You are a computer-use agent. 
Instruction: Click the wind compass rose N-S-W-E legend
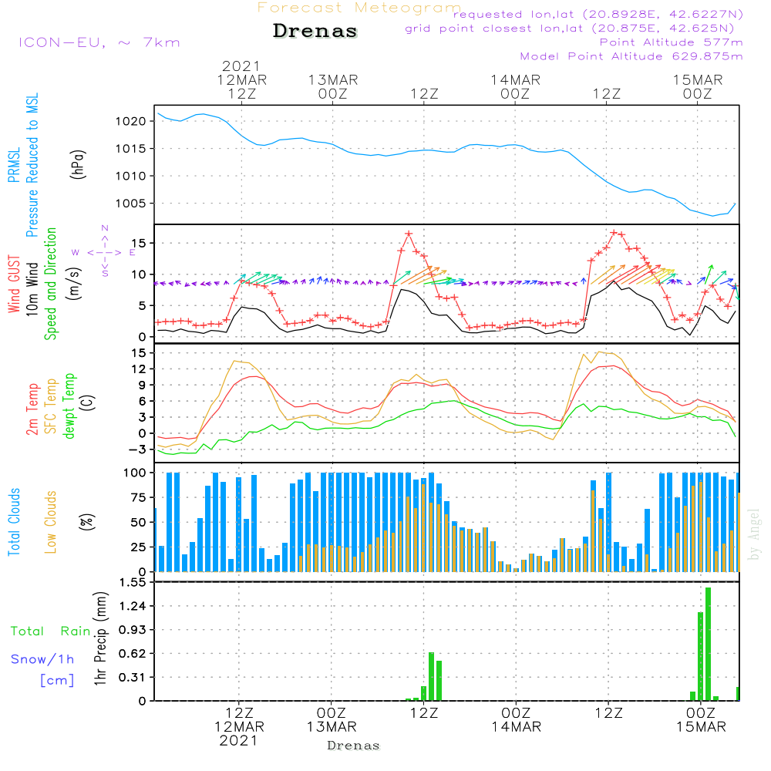click(x=105, y=252)
